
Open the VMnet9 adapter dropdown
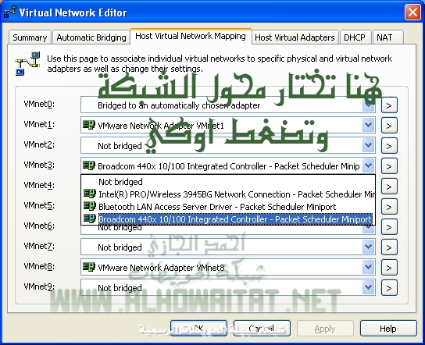(368, 287)
